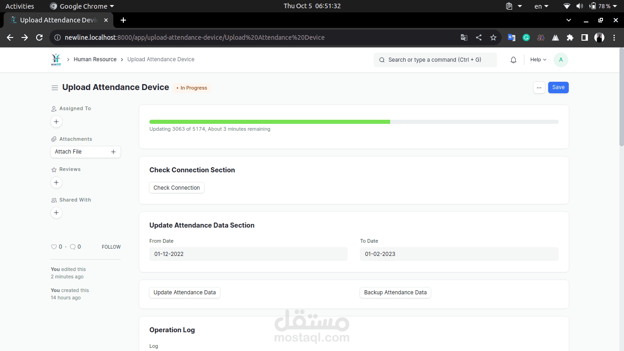Bookmark this page with star icon
Image resolution: width=624 pixels, height=351 pixels.
click(x=493, y=37)
